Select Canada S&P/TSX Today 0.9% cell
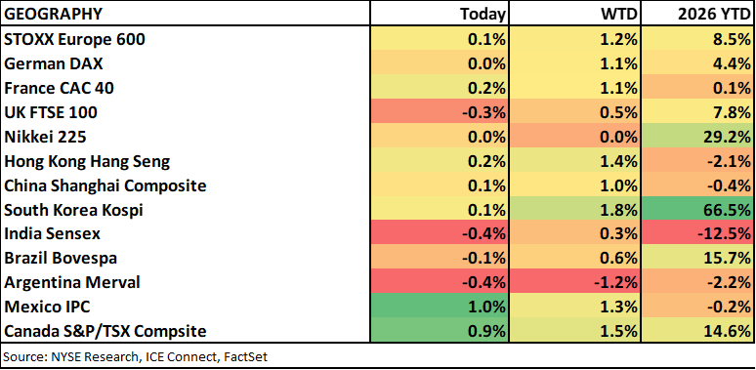This screenshot has height=370, width=756. pos(440,332)
